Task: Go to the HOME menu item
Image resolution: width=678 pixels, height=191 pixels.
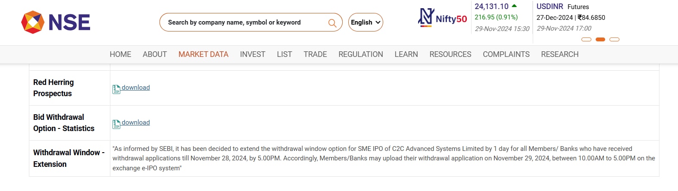Action: coord(120,54)
